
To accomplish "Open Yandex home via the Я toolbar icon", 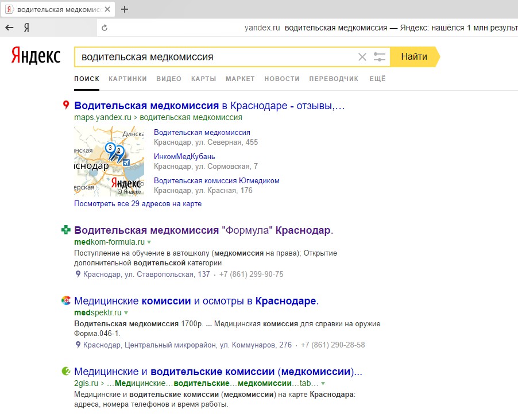I will pyautogui.click(x=26, y=28).
